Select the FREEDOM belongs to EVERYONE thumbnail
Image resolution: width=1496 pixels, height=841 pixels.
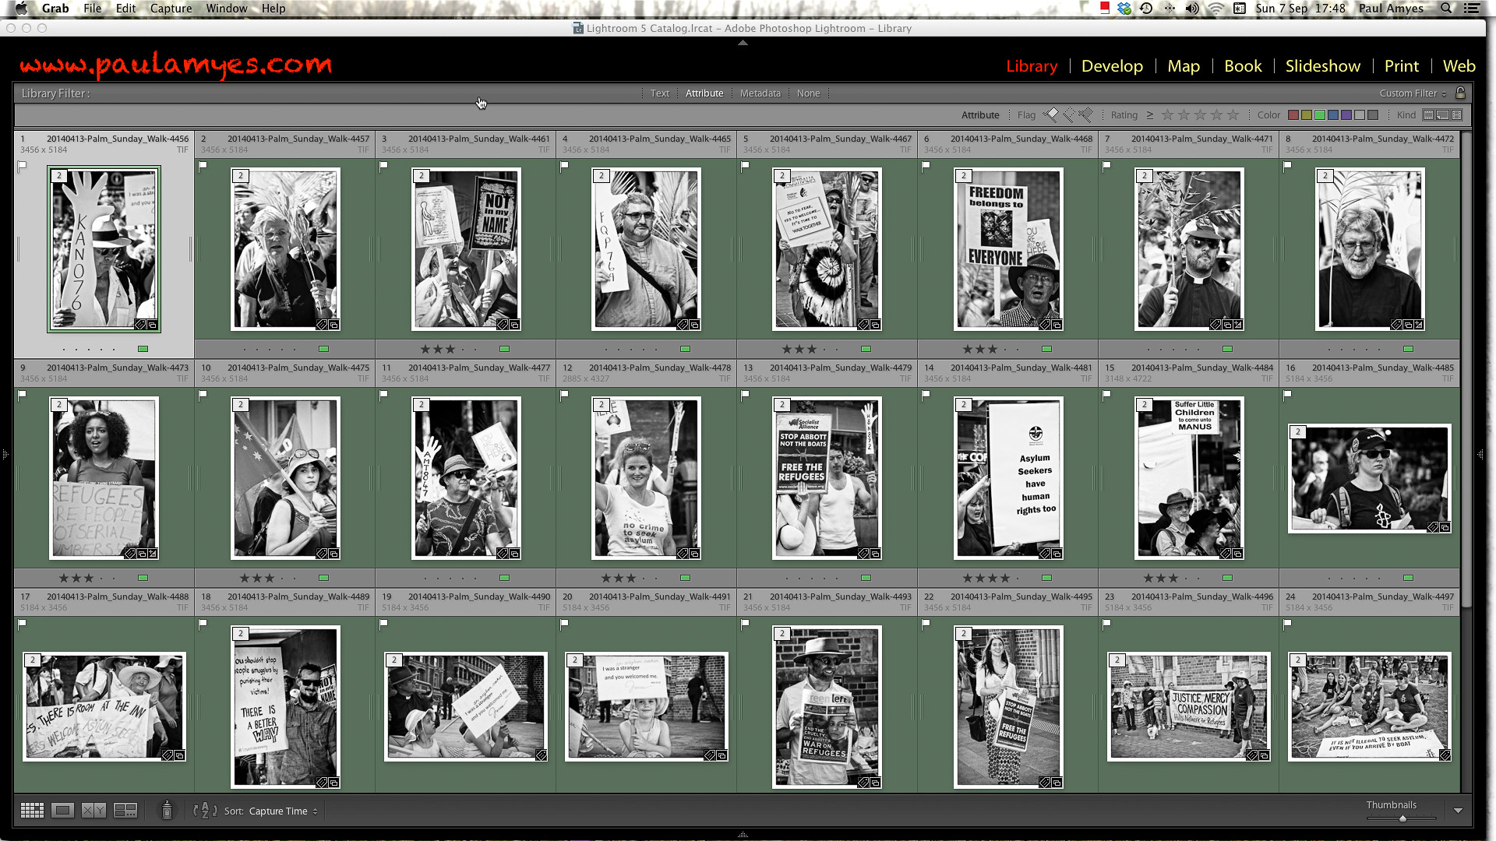pyautogui.click(x=1007, y=249)
